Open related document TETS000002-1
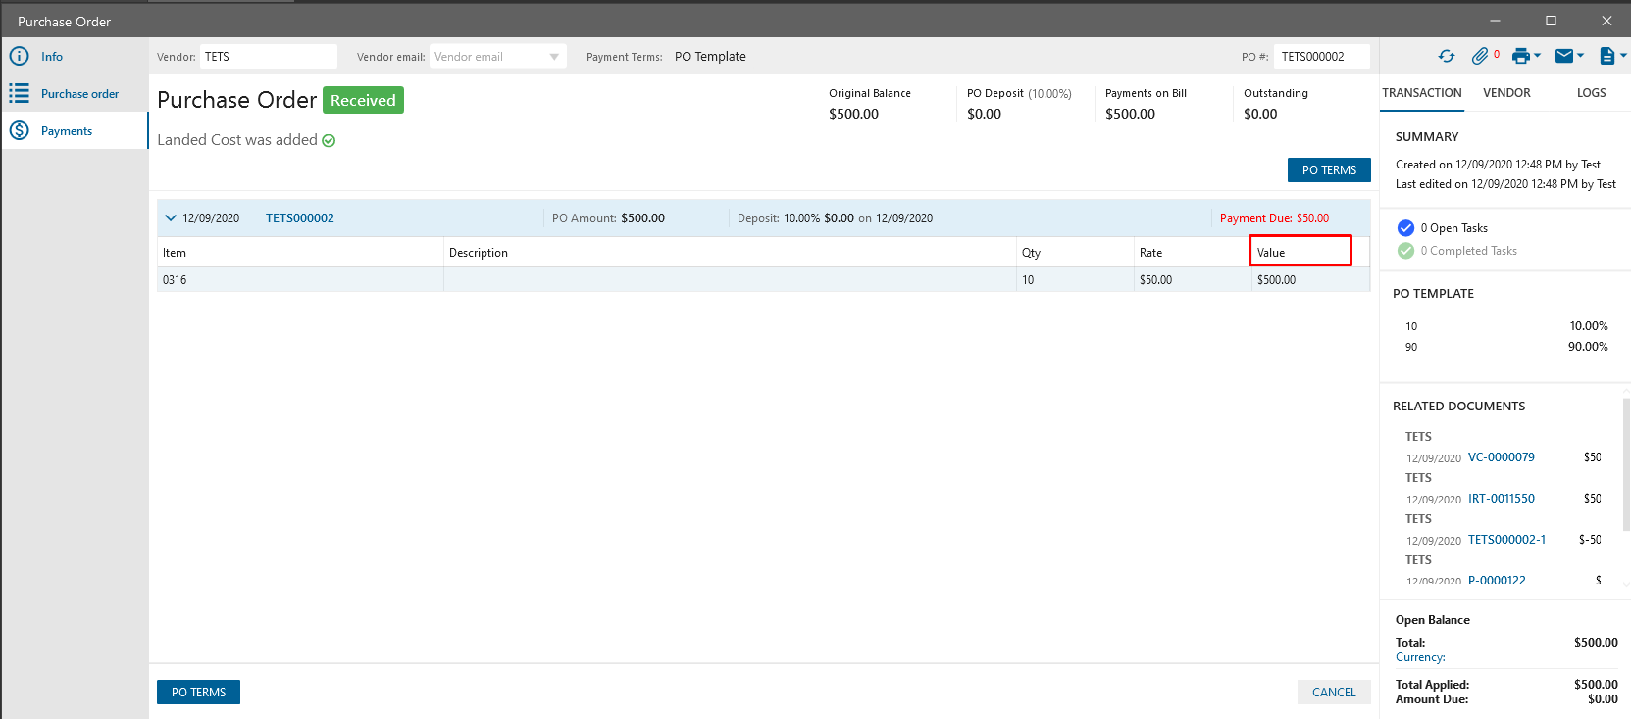The height and width of the screenshot is (719, 1631). click(1507, 540)
